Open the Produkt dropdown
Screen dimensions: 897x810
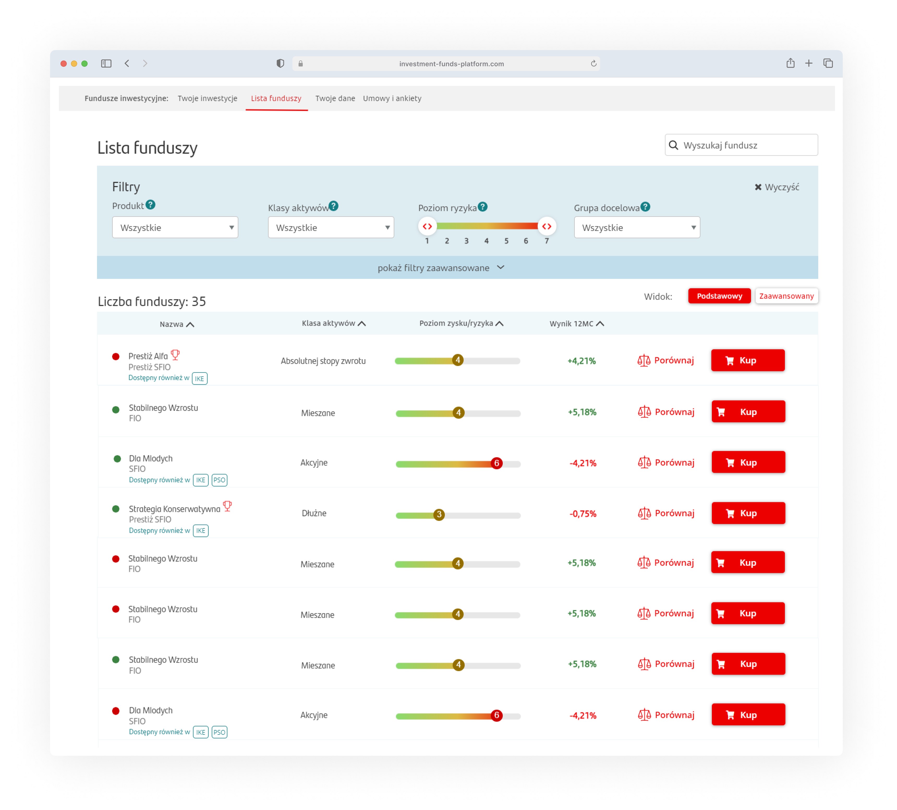point(175,227)
